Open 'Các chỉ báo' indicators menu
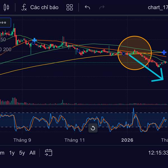The height and width of the screenshot is (168, 168). click(x=44, y=7)
